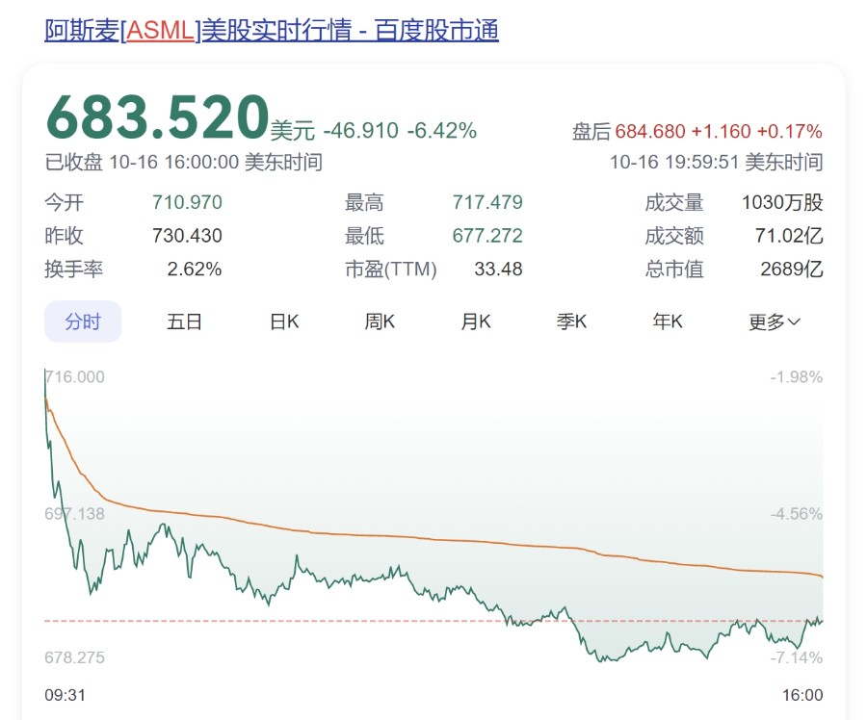This screenshot has width=867, height=720.
Task: Click the current price 683.520
Action: coord(157,116)
